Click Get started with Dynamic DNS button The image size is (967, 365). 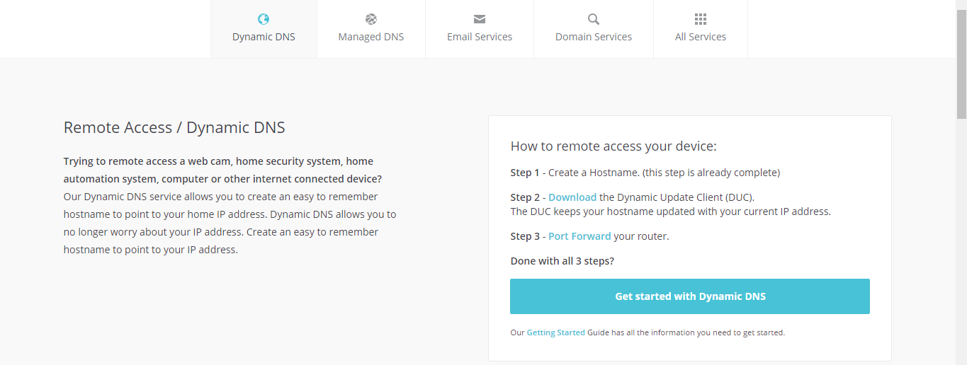coord(690,296)
